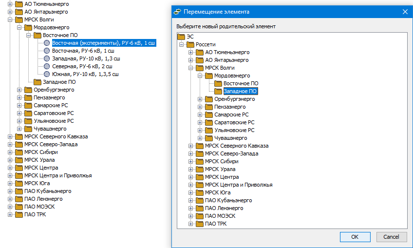Click МРСК Урала folder icon in dialog
Image resolution: width=413 pixels, height=248 pixels.
[x=200, y=169]
